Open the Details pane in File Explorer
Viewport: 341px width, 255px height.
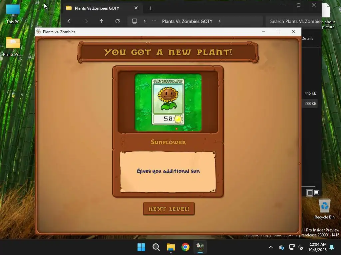click(307, 39)
